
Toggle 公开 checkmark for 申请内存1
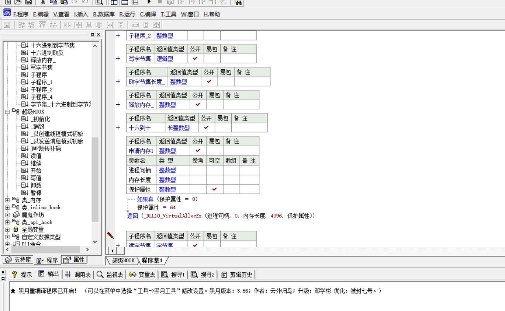click(198, 151)
